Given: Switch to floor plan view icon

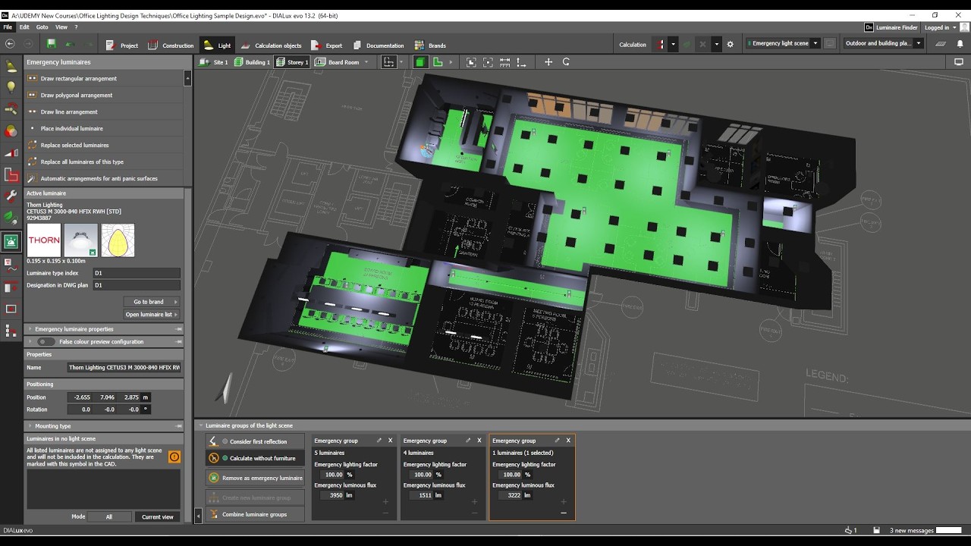Looking at the screenshot, I should tap(438, 62).
